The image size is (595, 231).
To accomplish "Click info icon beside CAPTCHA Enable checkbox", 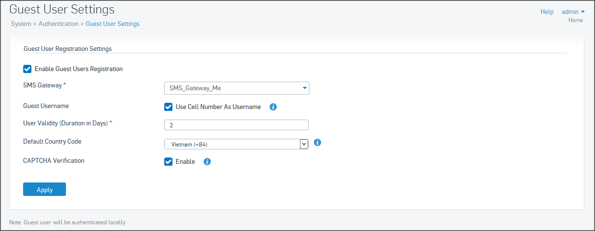I will pyautogui.click(x=207, y=162).
